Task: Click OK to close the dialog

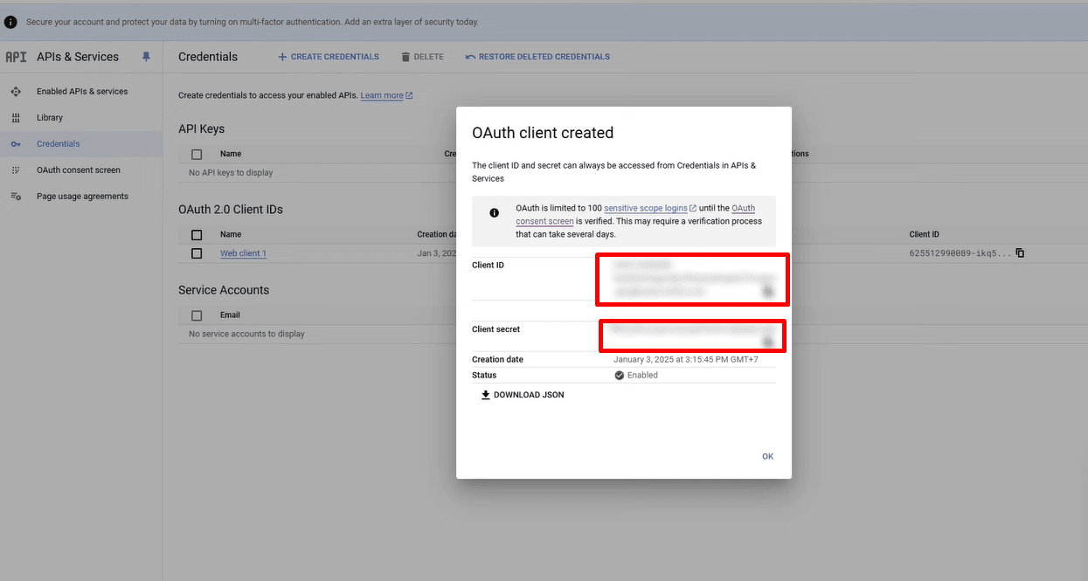Action: (x=768, y=456)
